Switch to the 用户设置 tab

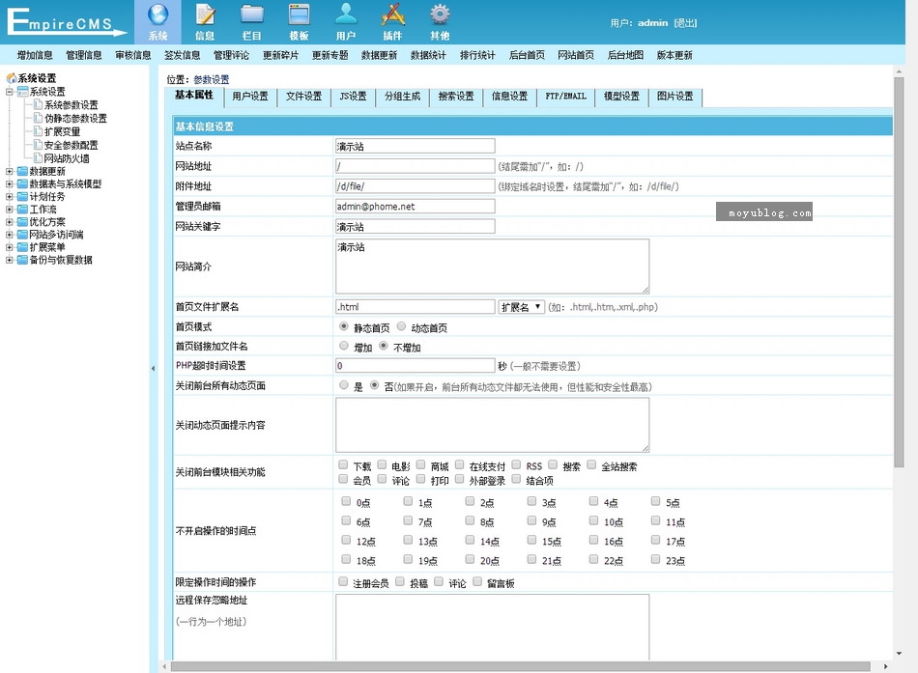(x=249, y=97)
